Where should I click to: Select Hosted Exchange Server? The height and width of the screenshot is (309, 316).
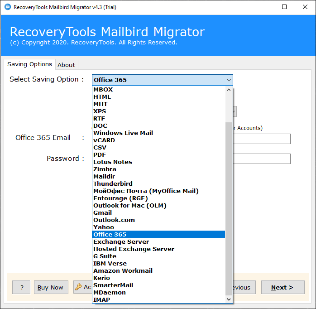[158, 249]
